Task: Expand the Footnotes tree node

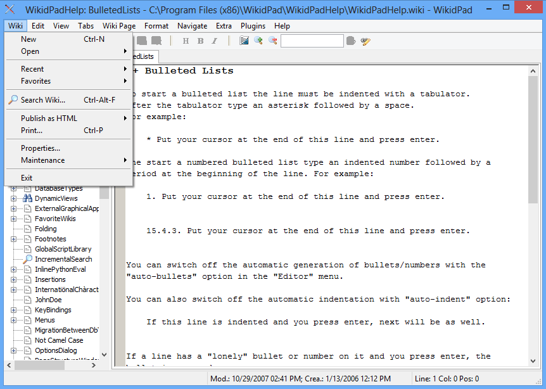Action: point(13,239)
